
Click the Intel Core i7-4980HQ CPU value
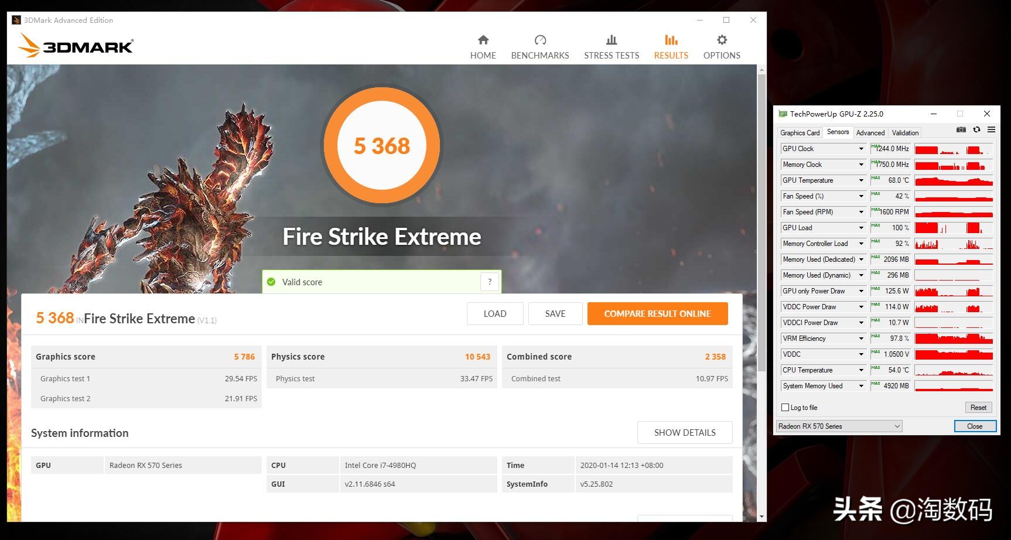[x=380, y=466]
